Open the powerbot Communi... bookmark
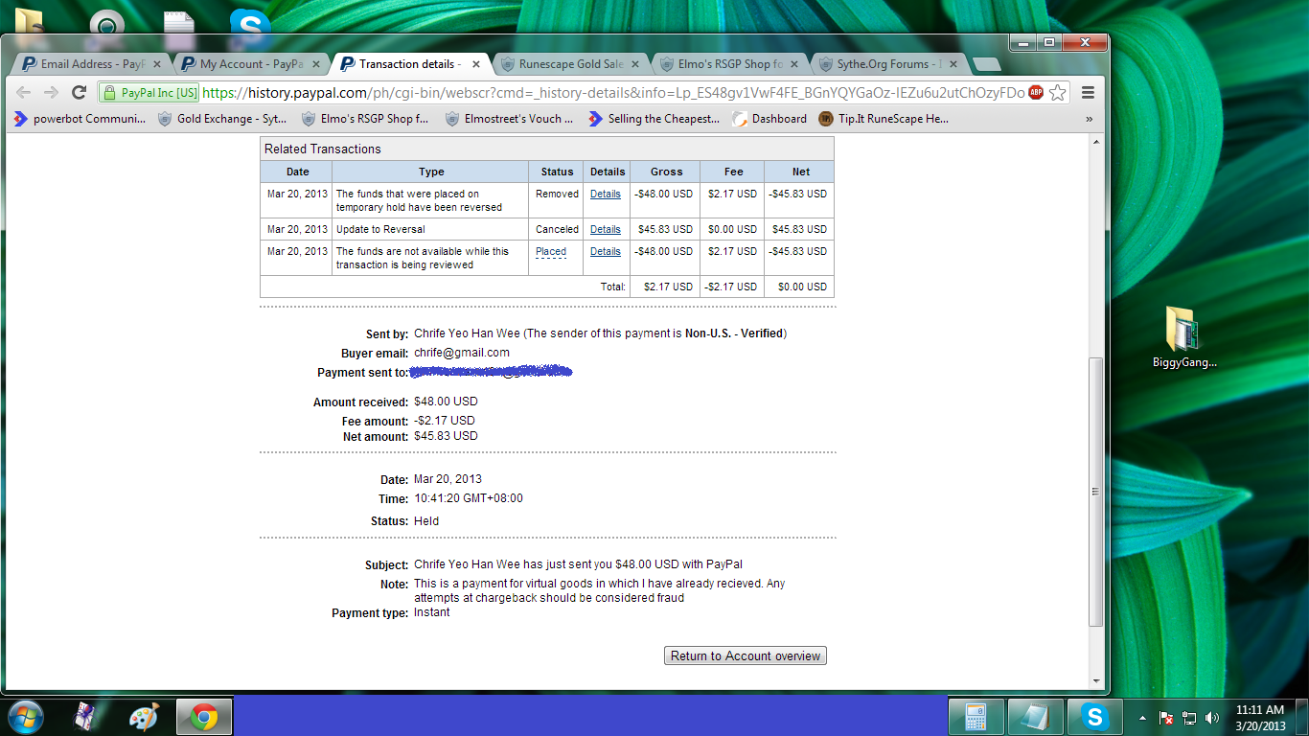 tap(80, 119)
